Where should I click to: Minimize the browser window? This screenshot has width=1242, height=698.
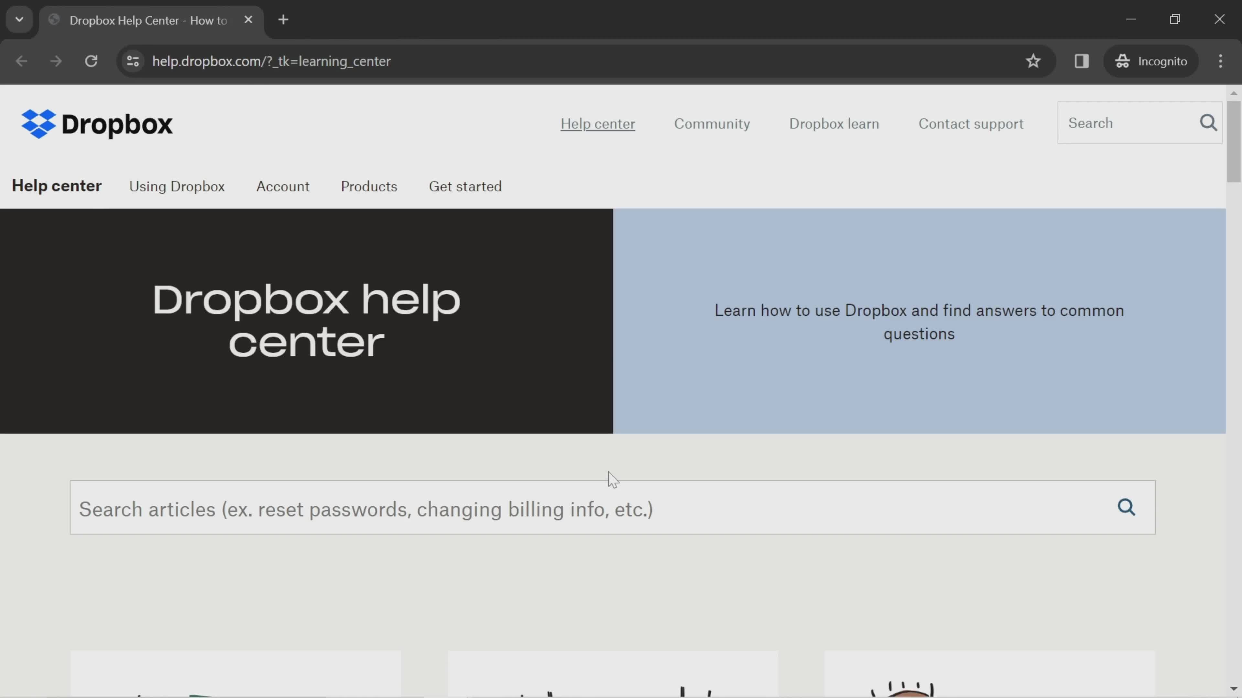1131,19
